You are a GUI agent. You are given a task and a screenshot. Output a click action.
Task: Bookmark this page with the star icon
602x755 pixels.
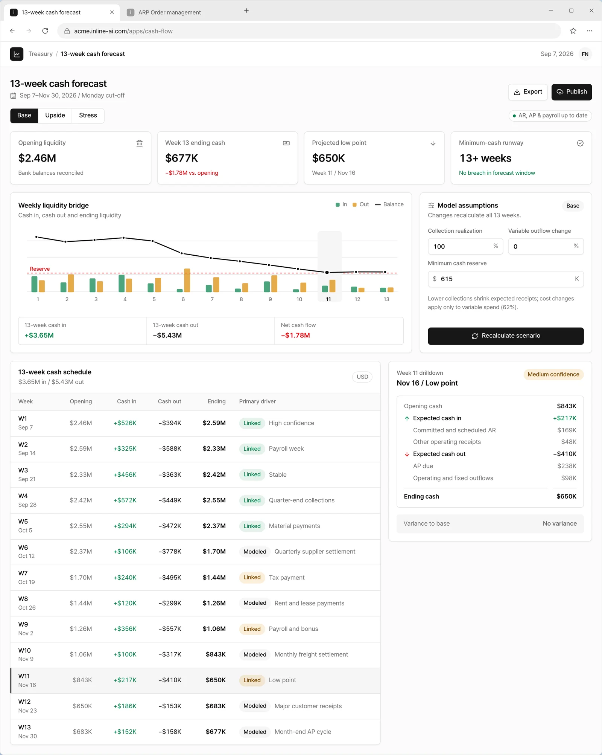click(x=573, y=31)
